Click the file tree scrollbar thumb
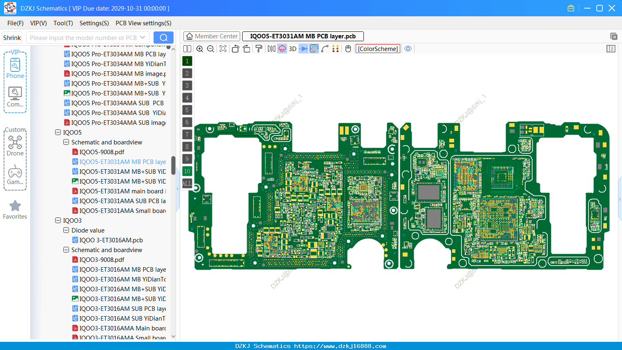Image resolution: width=622 pixels, height=350 pixels. (x=173, y=165)
